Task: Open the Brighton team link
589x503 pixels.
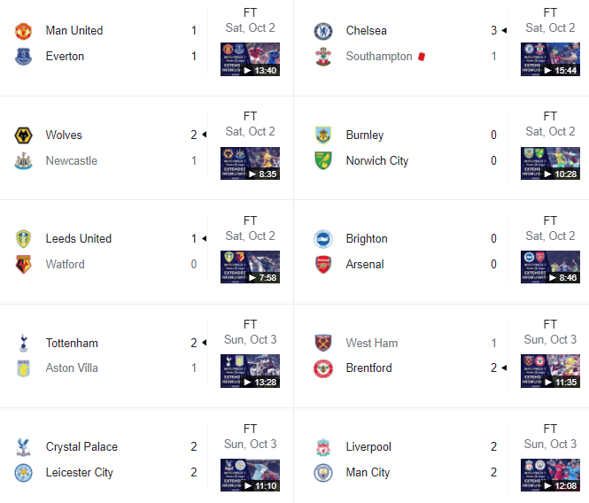Action: 367,238
